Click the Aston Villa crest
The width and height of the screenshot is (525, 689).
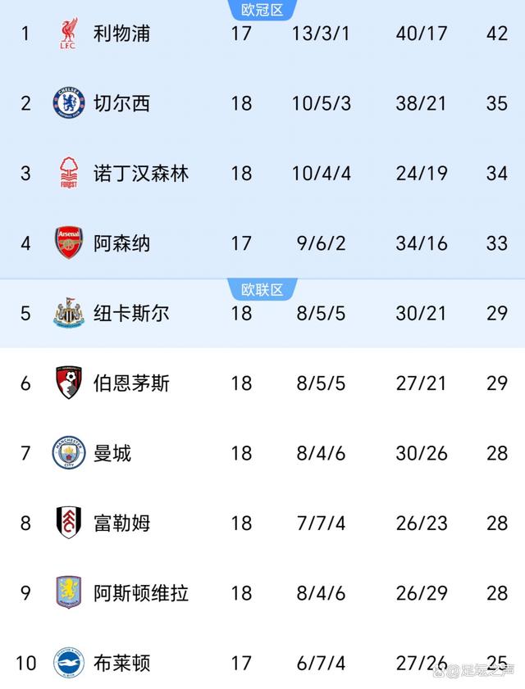69,592
